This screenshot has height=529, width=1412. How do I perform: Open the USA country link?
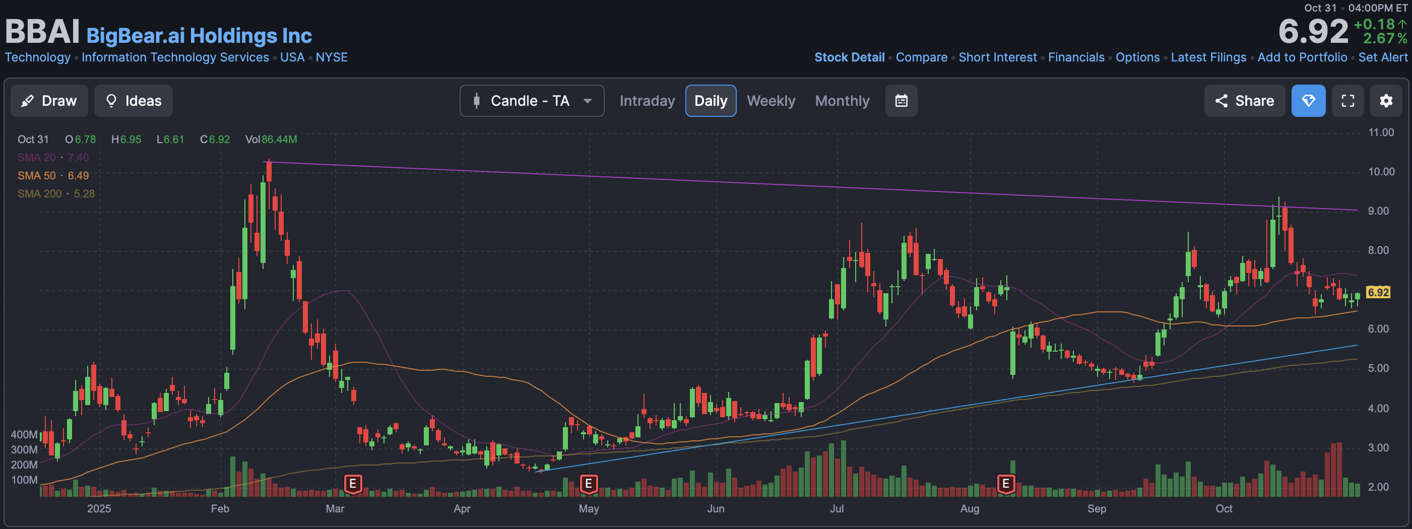pos(292,57)
